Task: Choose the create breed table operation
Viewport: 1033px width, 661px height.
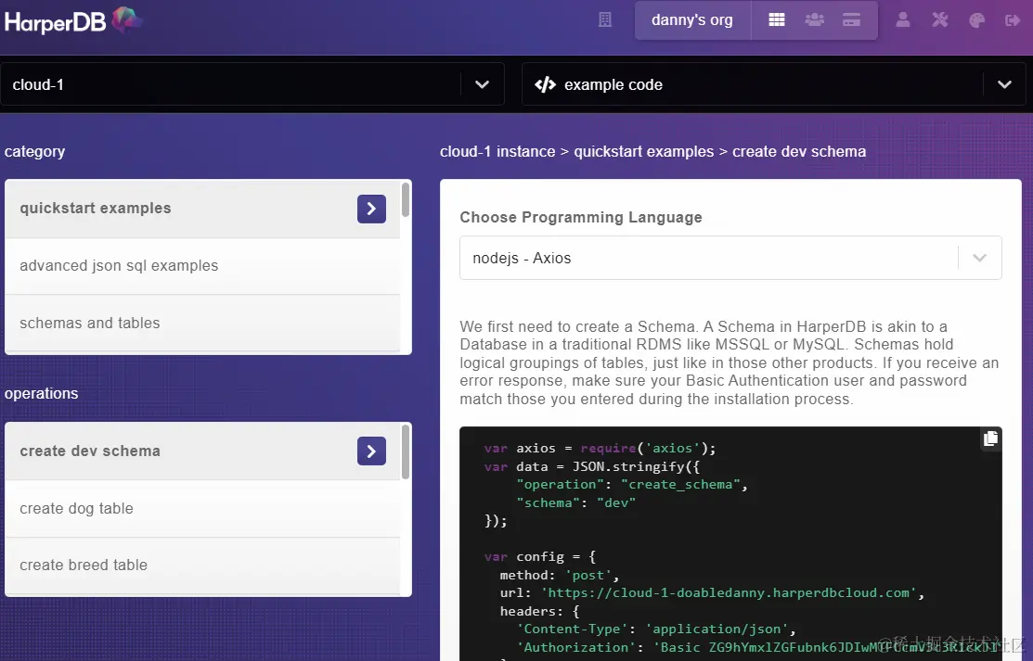Action: (x=83, y=565)
